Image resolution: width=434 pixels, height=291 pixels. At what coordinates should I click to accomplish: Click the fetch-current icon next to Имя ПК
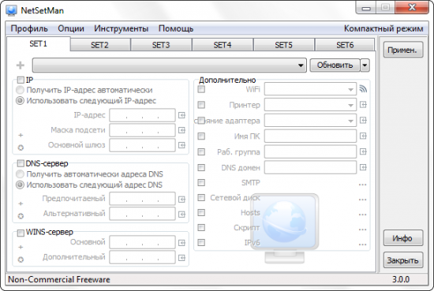[x=363, y=136]
